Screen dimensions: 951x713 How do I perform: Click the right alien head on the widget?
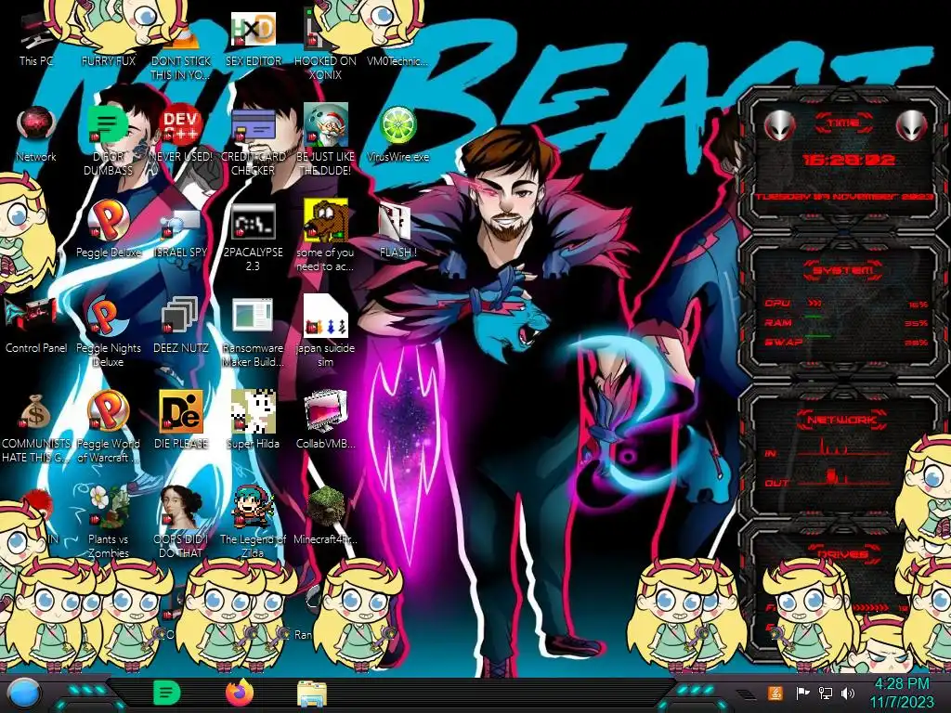[912, 125]
